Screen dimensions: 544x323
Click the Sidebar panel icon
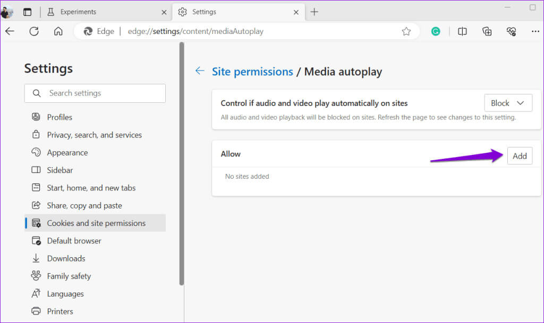tap(36, 170)
